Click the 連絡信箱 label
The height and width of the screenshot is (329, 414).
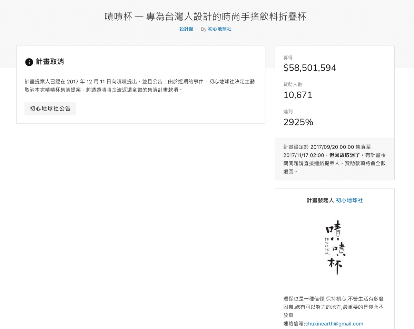coord(294,324)
